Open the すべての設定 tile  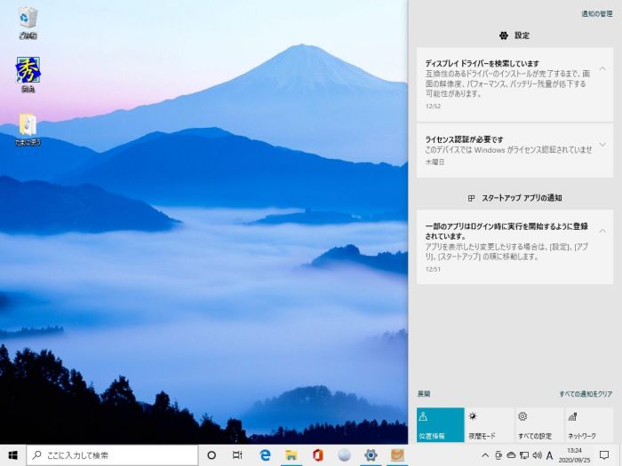tap(539, 425)
